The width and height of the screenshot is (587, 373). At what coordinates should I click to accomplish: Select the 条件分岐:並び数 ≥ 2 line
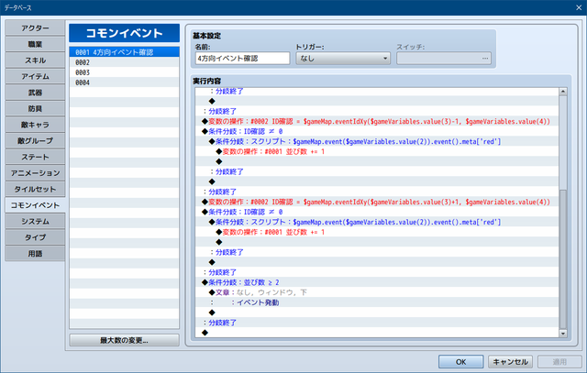[377, 282]
